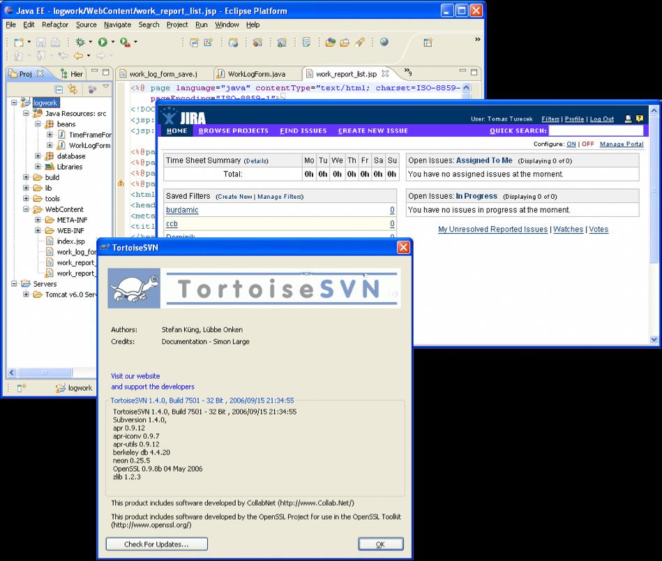This screenshot has height=561, width=662.
Task: Switch to the WorkLogForm.java editor tab
Action: pos(256,74)
